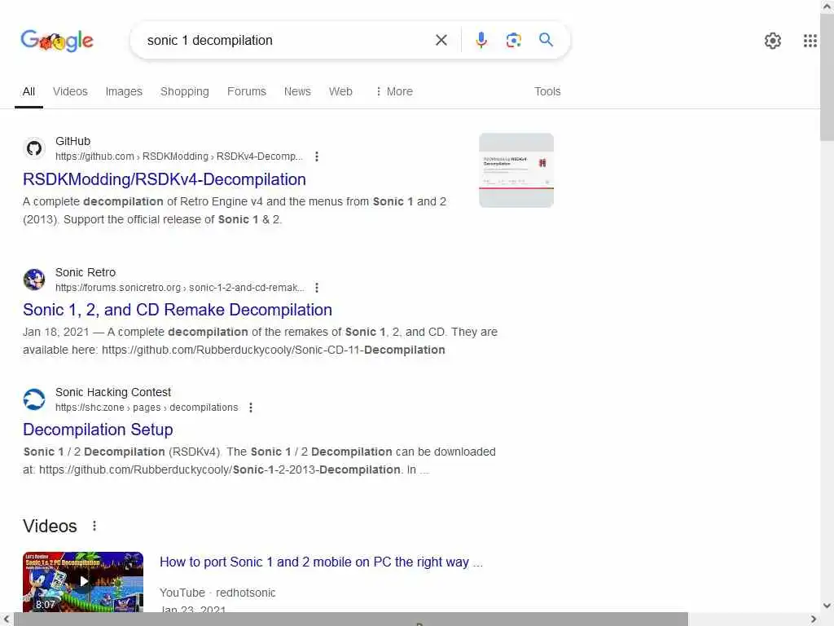Image resolution: width=834 pixels, height=626 pixels.
Task: Open the Videos section options menu
Action: point(94,526)
